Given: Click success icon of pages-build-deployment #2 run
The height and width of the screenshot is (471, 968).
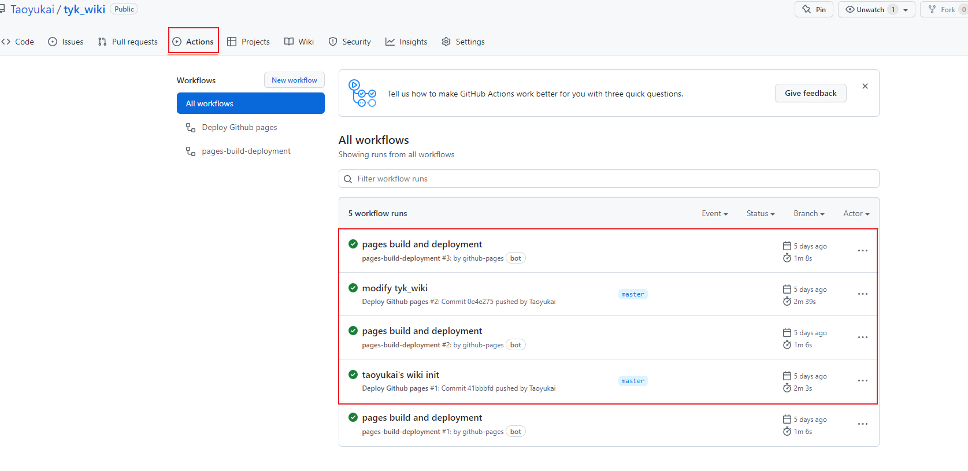Looking at the screenshot, I should (353, 330).
